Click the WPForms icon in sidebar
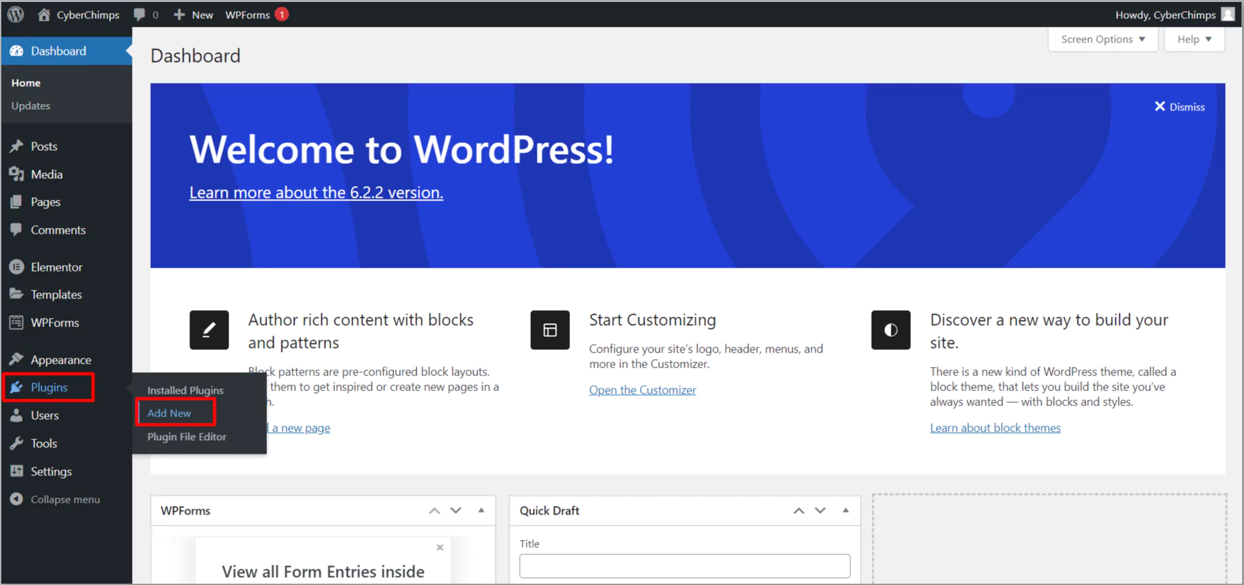Viewport: 1244px width, 585px height. point(16,323)
